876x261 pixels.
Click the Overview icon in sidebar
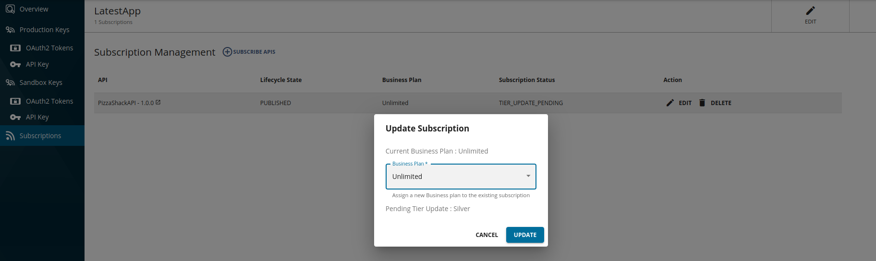(10, 9)
